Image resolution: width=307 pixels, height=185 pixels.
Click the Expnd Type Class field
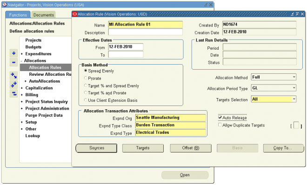[x=171, y=125]
